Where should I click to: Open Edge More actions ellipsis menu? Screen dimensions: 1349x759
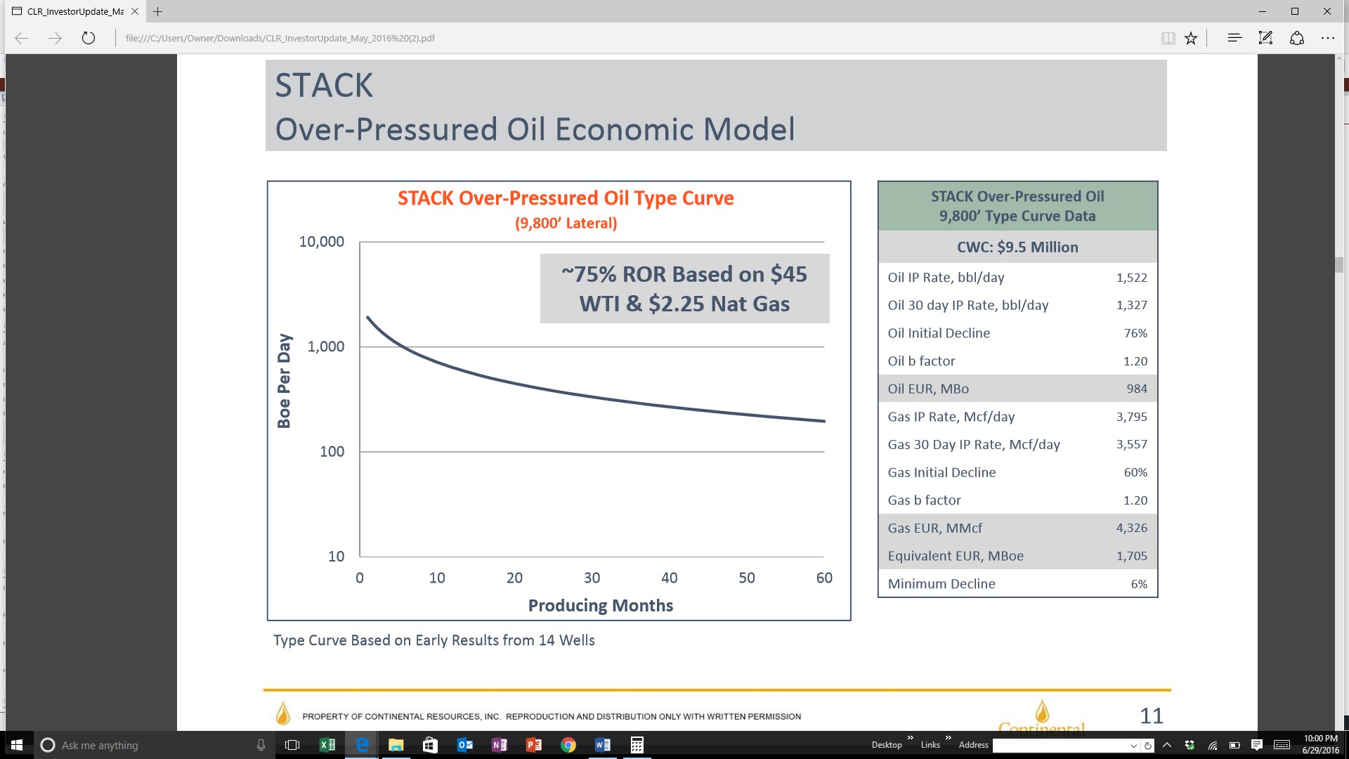click(x=1327, y=38)
